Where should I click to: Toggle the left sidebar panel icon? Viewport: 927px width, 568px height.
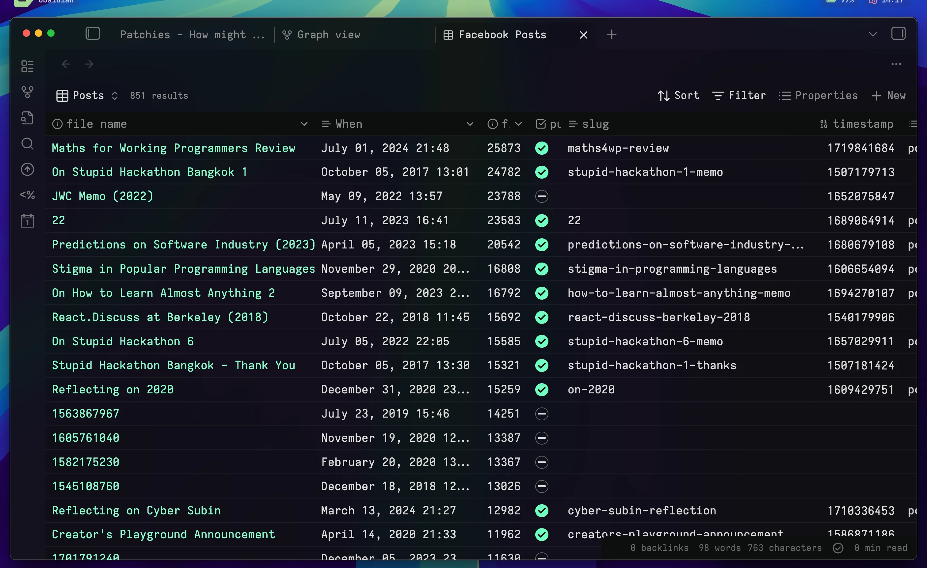point(93,34)
